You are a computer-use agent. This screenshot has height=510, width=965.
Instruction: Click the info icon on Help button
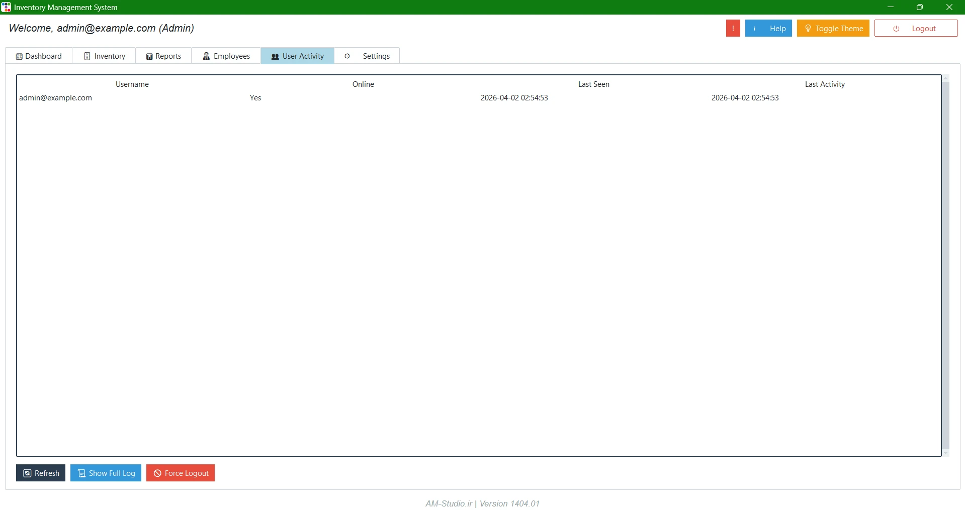click(754, 29)
